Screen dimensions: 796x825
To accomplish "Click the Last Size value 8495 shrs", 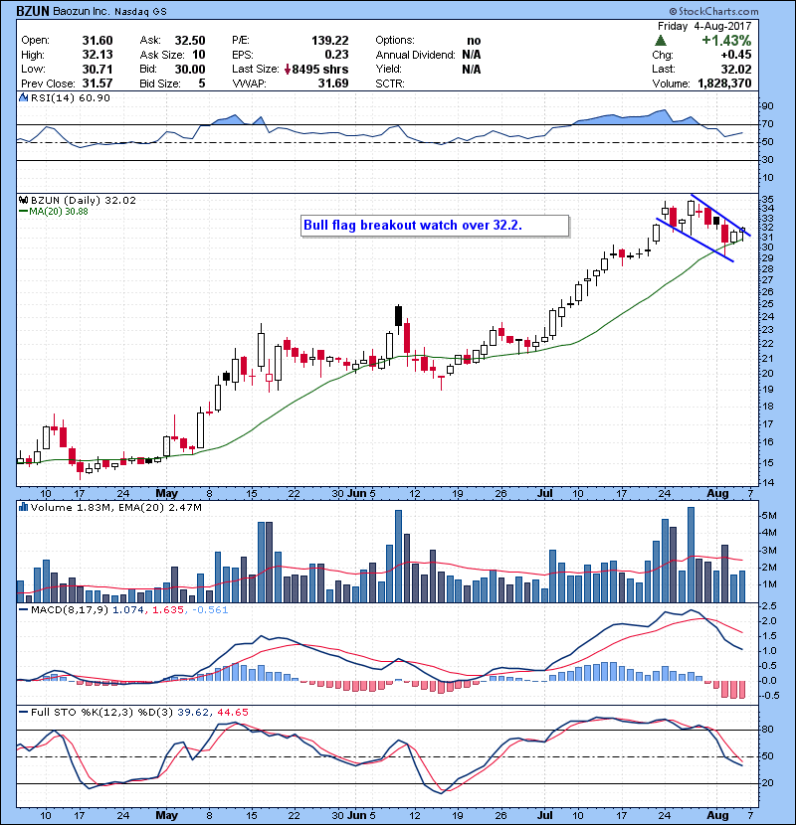I will point(320,70).
